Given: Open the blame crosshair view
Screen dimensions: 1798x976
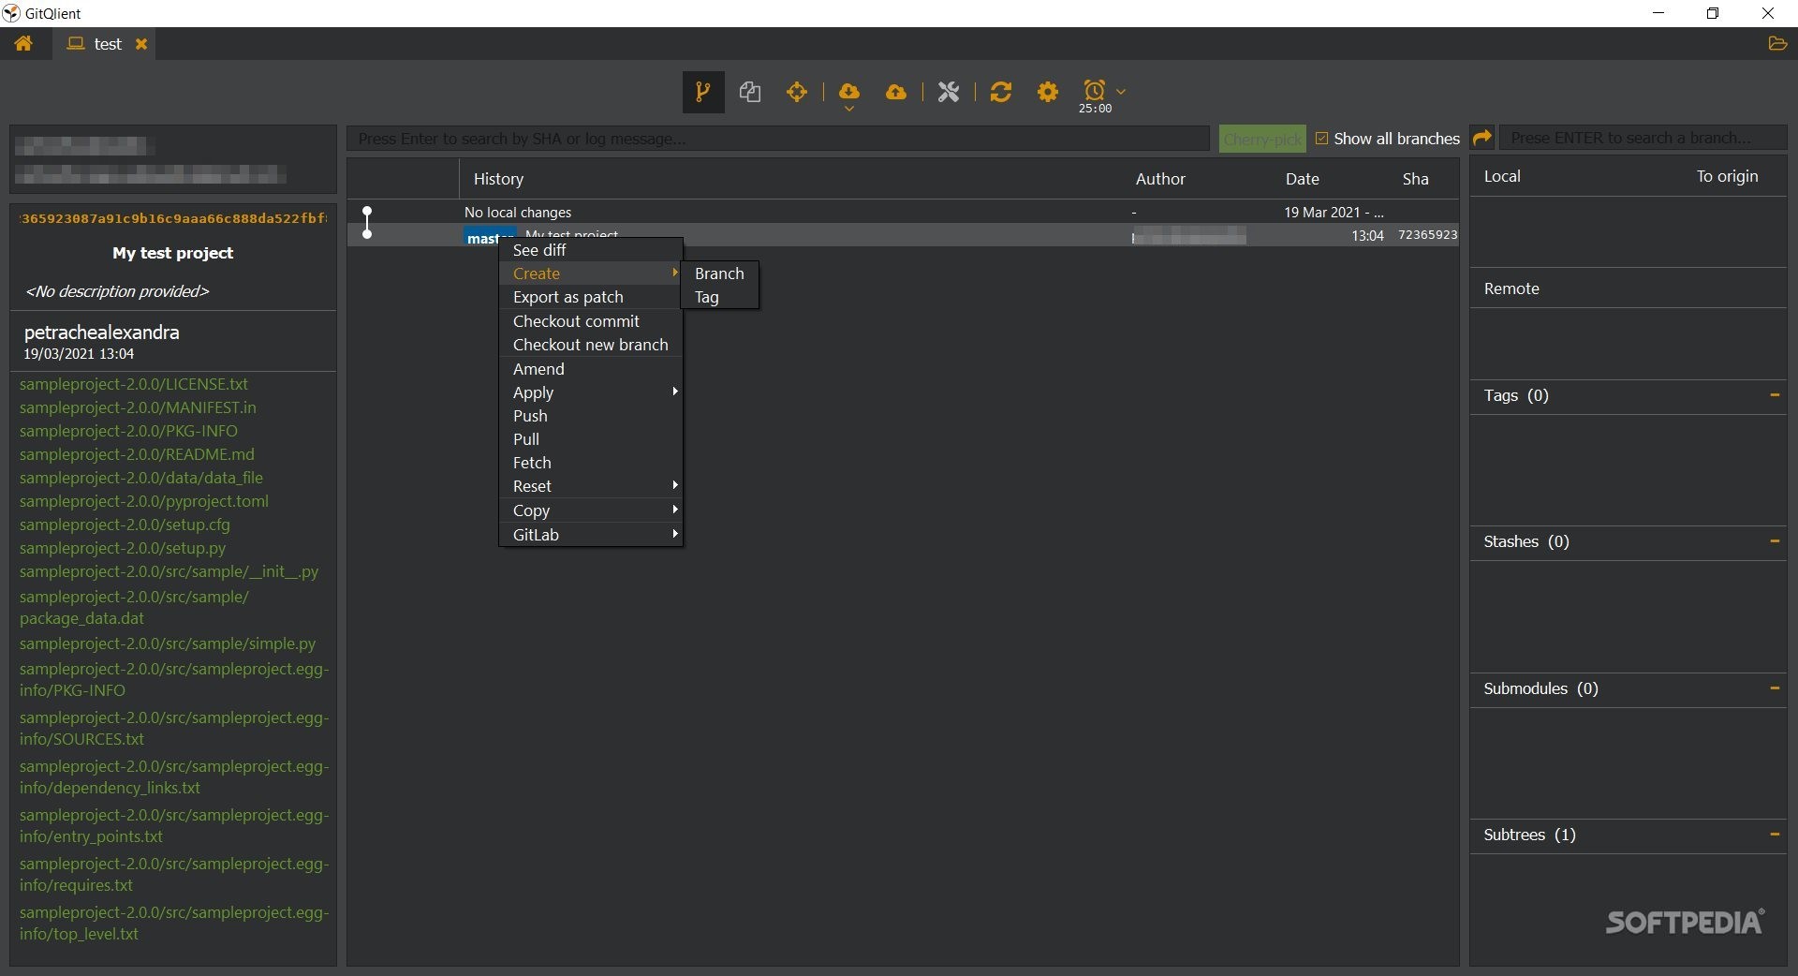Looking at the screenshot, I should tap(797, 92).
